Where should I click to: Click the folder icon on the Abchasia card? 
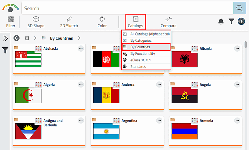[x=16, y=48]
